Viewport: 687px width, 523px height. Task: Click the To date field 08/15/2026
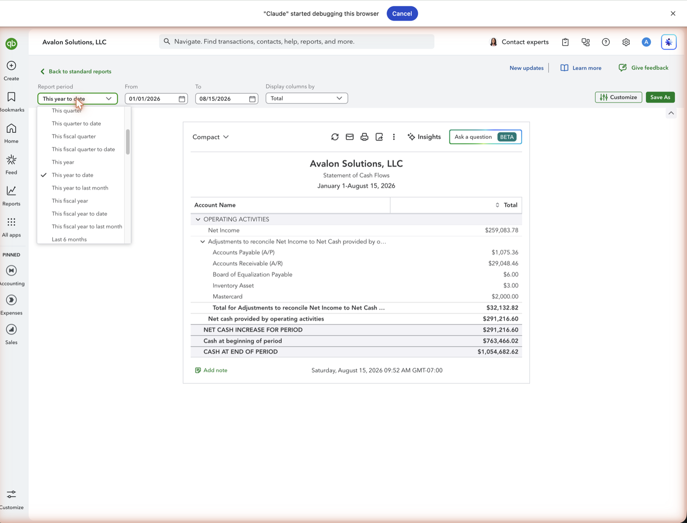[x=227, y=99]
